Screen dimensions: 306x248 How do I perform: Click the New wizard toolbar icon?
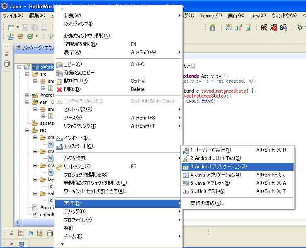pyautogui.click(x=11, y=27)
